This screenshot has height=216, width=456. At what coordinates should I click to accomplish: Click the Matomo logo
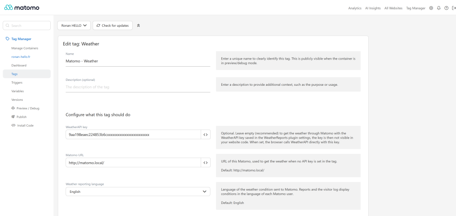tap(22, 8)
